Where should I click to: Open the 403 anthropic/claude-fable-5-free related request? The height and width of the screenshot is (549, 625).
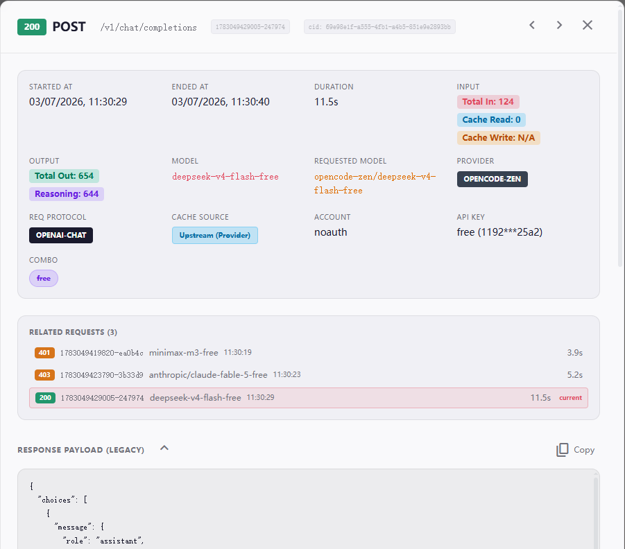(x=309, y=375)
